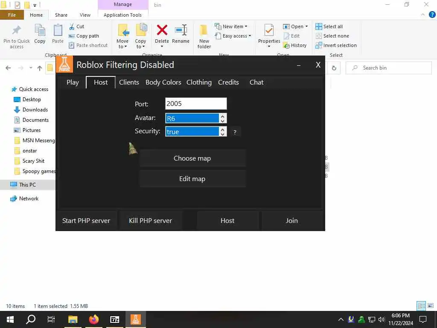Open the Clothing tab
The width and height of the screenshot is (437, 328).
click(x=199, y=82)
